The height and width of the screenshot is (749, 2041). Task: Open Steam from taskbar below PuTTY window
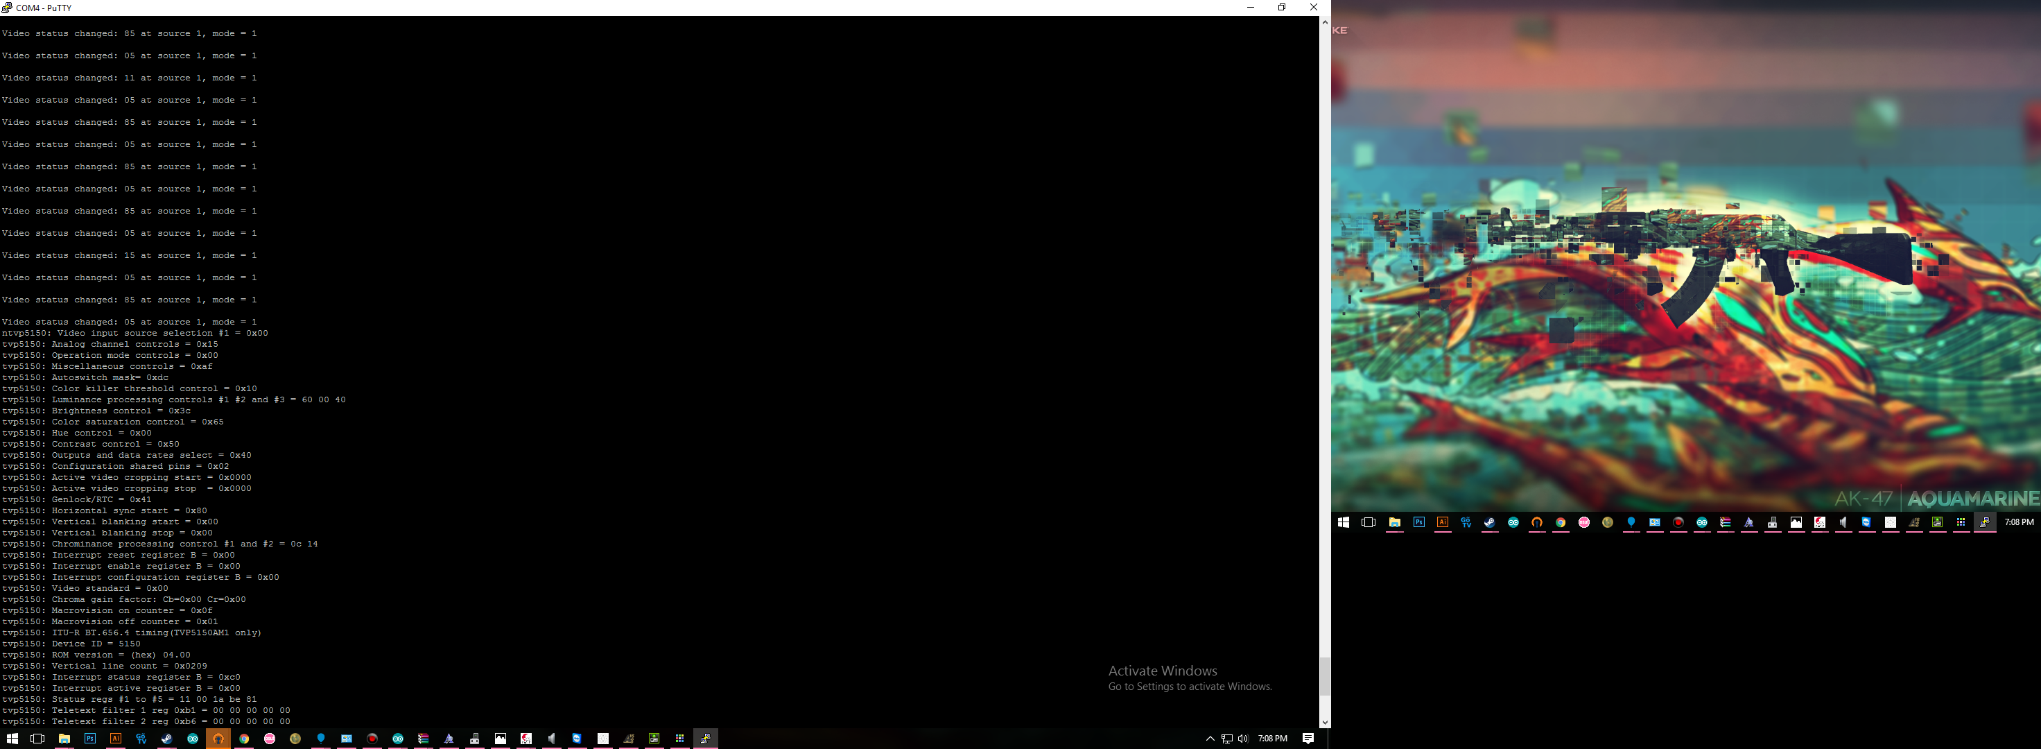pos(167,739)
